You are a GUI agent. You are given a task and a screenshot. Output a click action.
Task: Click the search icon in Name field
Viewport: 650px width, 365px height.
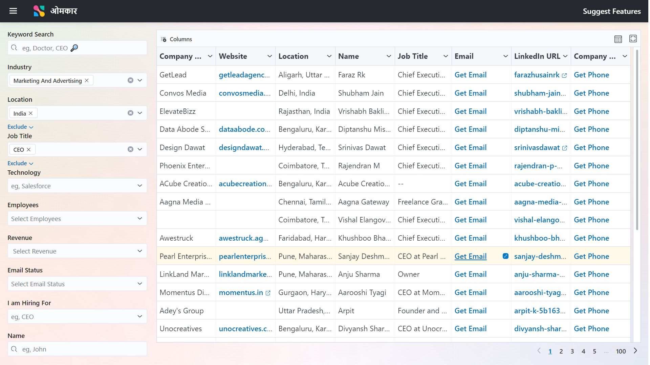[14, 349]
